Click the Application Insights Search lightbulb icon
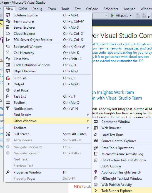The height and width of the screenshot is (193, 152). [x=96, y=172]
